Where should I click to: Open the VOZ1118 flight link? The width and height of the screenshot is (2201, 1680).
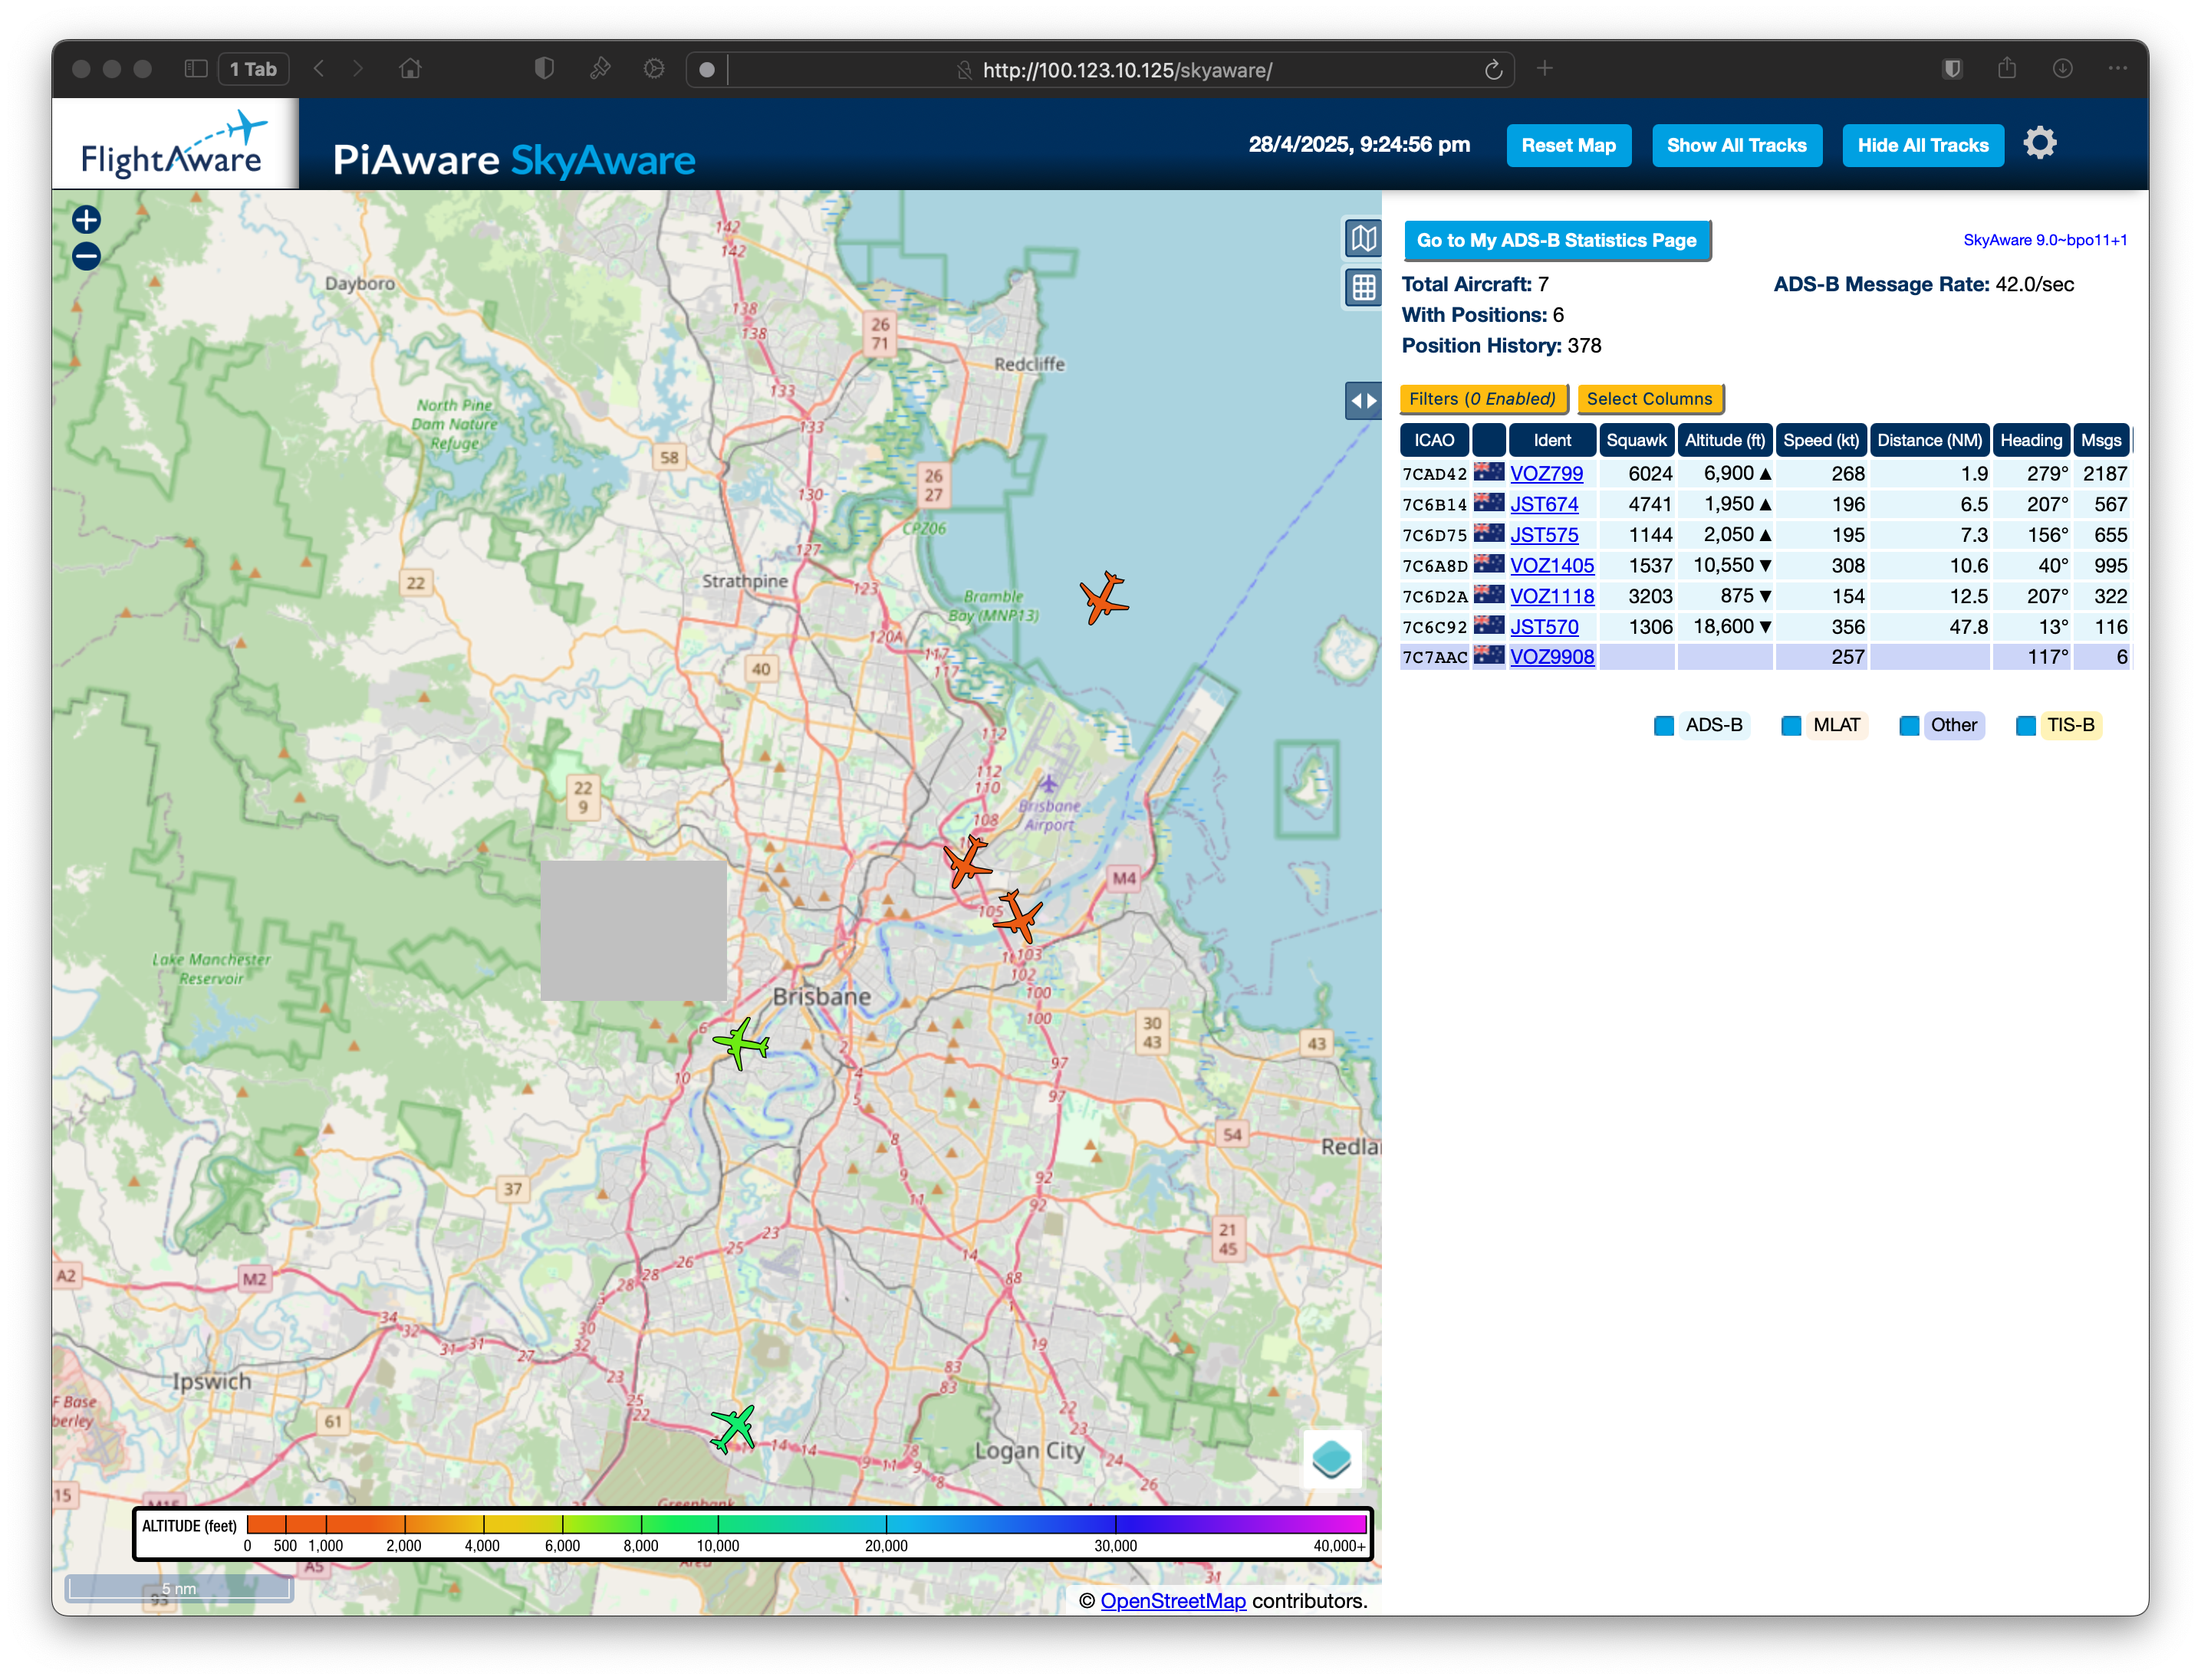tap(1551, 597)
